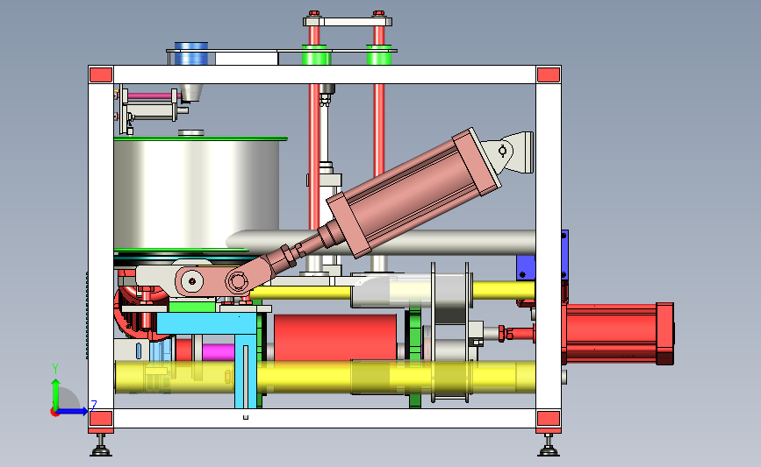Select the left vertical frame post
The image size is (761, 467).
(x=101, y=247)
